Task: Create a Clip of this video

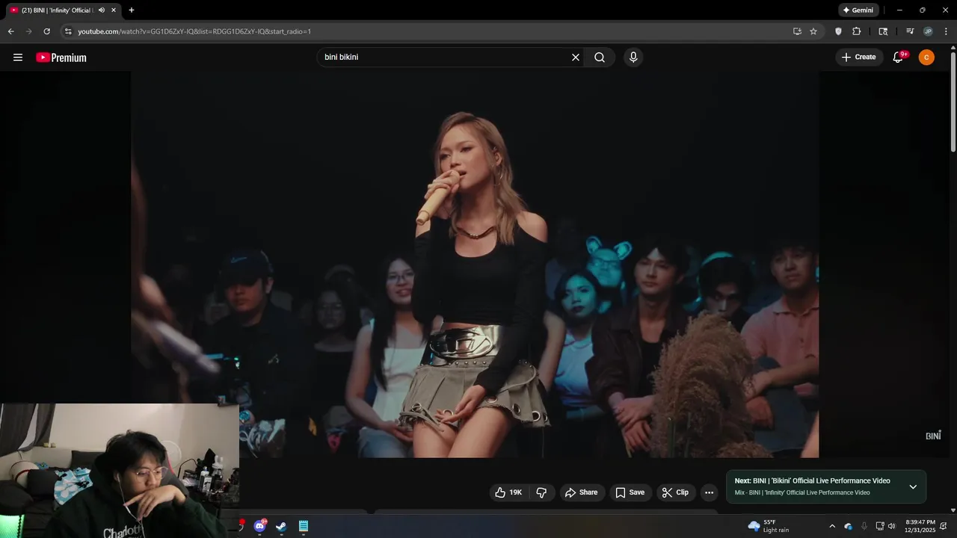Action: pos(675,492)
